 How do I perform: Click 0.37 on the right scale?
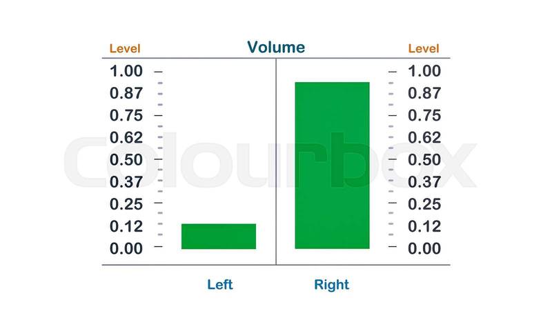424,182
